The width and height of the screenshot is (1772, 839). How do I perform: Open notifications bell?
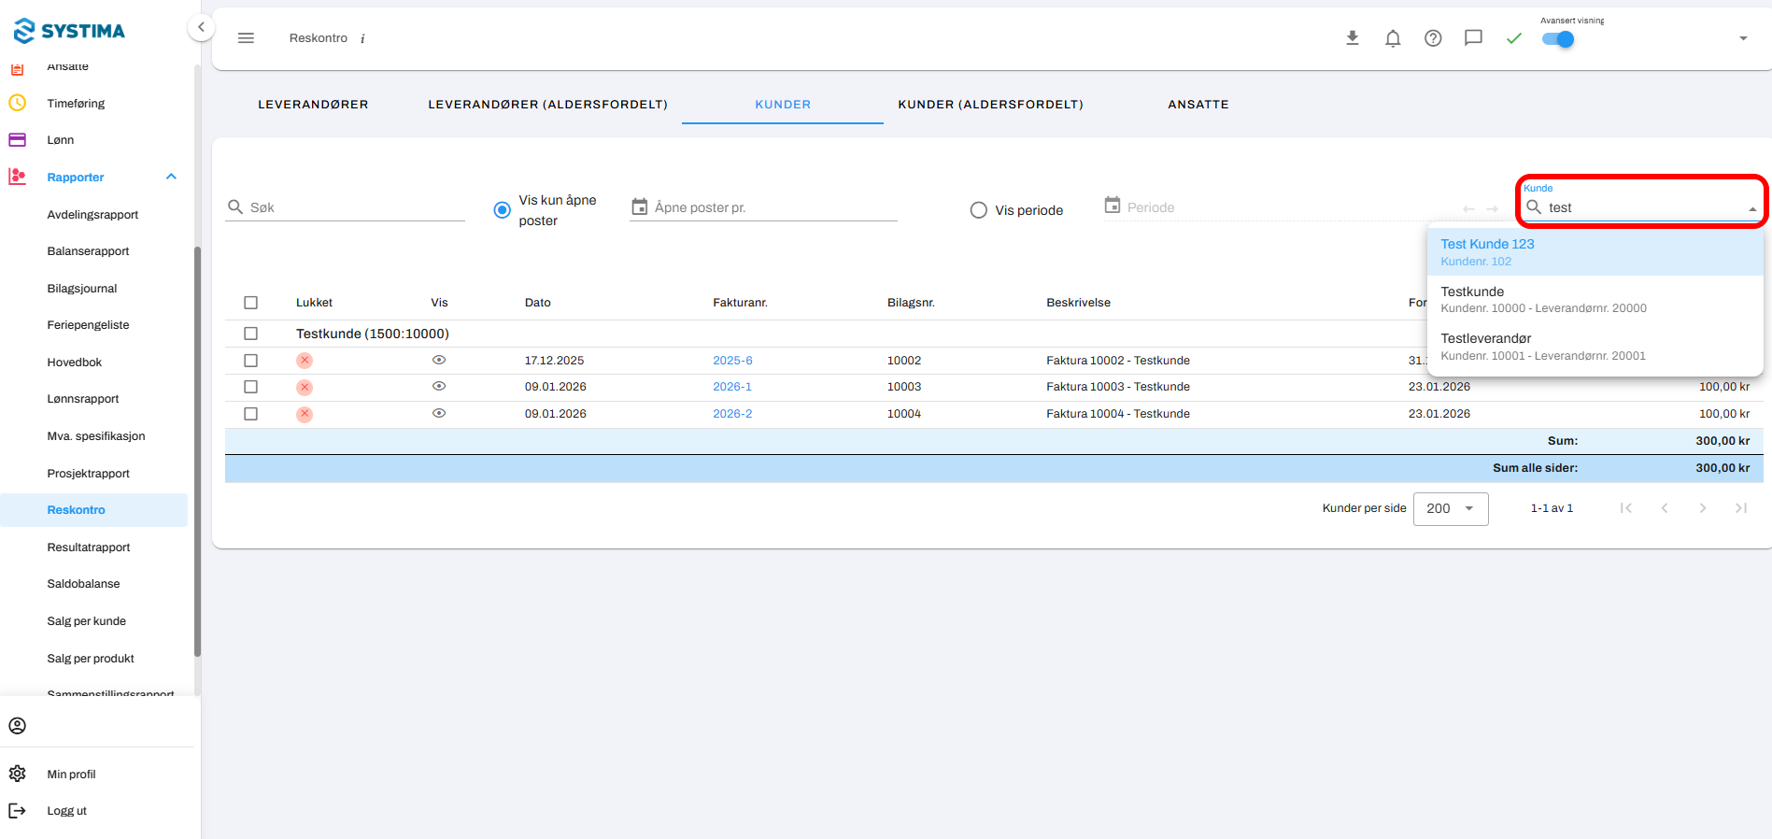point(1393,38)
